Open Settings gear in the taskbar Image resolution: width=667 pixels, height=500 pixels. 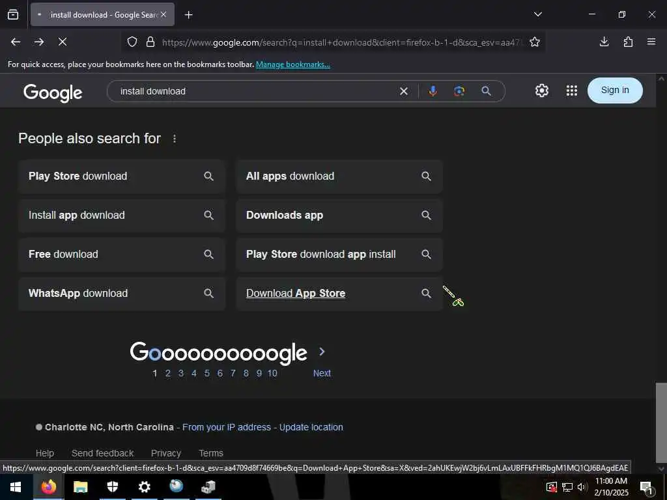[144, 487]
